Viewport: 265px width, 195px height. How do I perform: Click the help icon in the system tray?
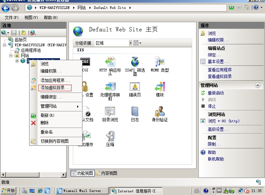206,191
